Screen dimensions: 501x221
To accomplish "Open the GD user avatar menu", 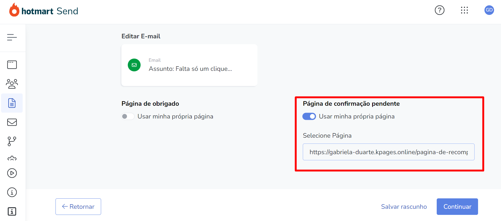I will (x=489, y=10).
